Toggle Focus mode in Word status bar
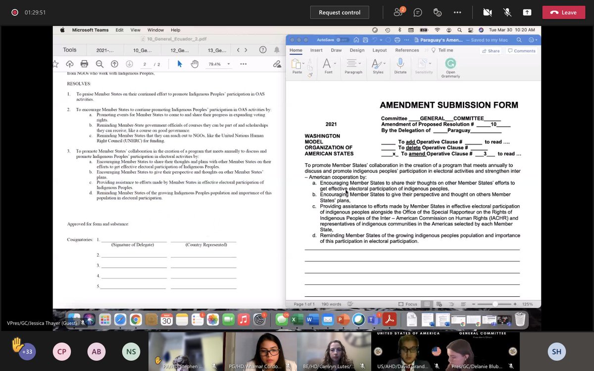 click(x=407, y=304)
